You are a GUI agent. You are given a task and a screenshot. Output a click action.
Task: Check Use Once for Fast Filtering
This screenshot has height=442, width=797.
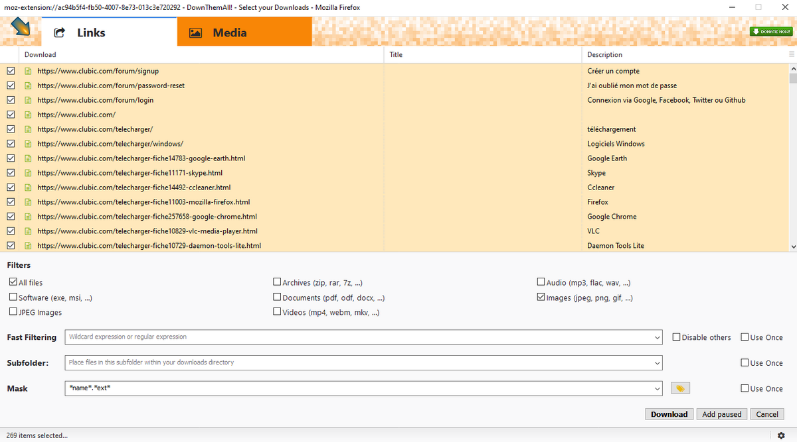[745, 337]
